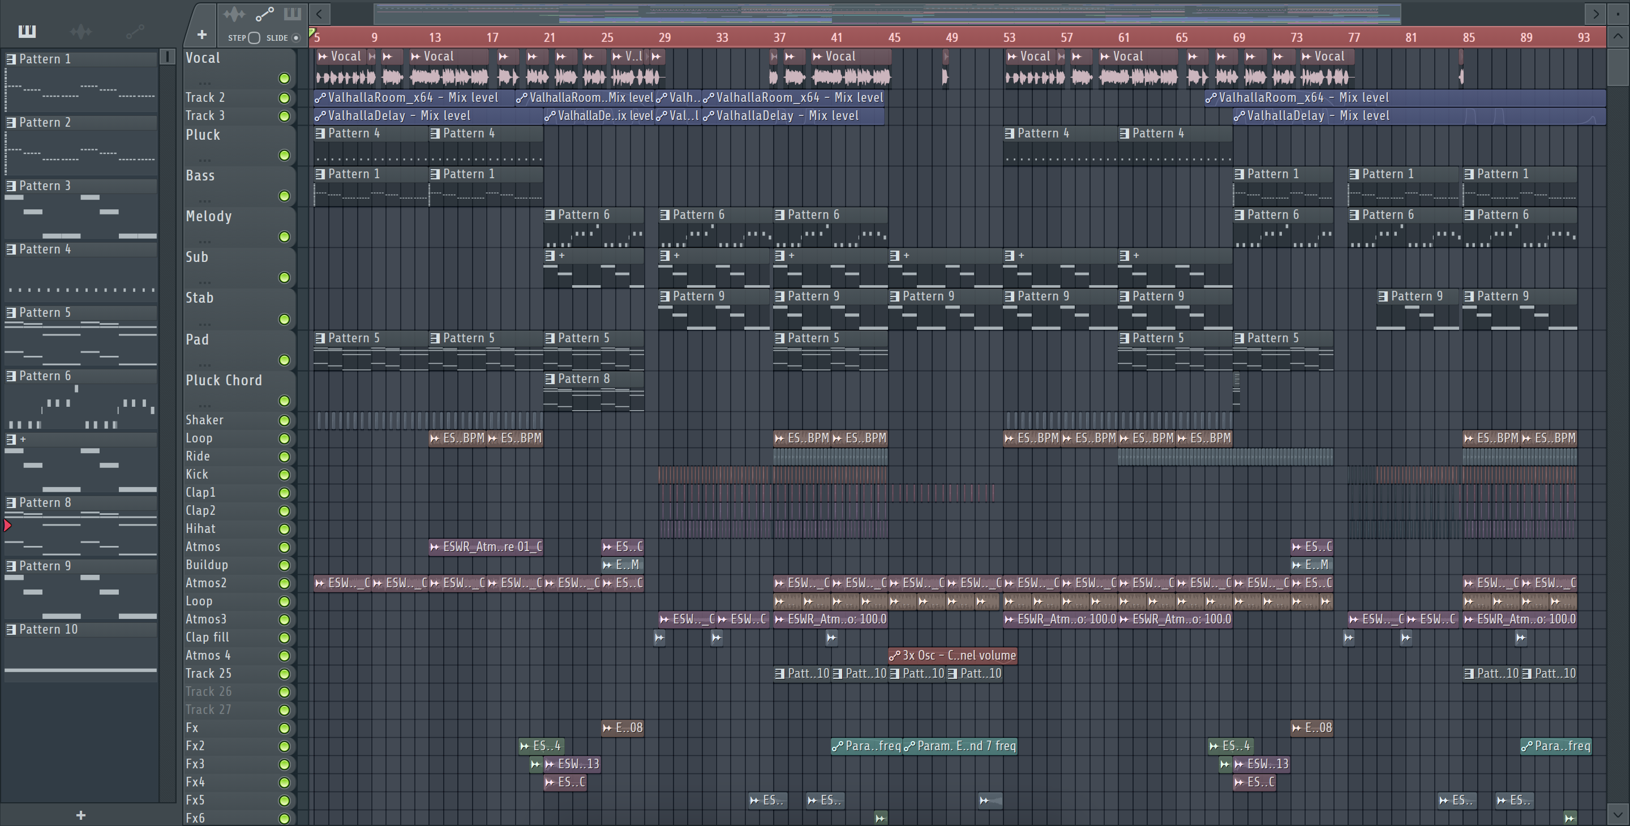The width and height of the screenshot is (1630, 826).
Task: Open Pattern 9 menu icon in picker
Action: (x=11, y=565)
